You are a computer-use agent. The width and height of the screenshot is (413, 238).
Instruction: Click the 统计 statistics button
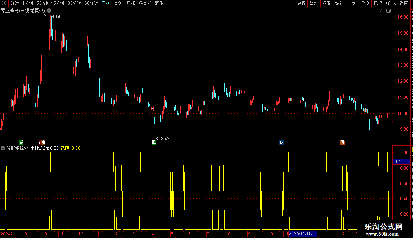pos(339,3)
